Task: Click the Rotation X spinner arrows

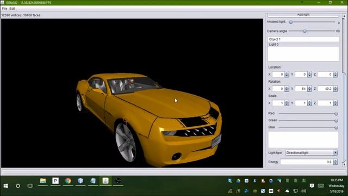Action: coord(287,89)
